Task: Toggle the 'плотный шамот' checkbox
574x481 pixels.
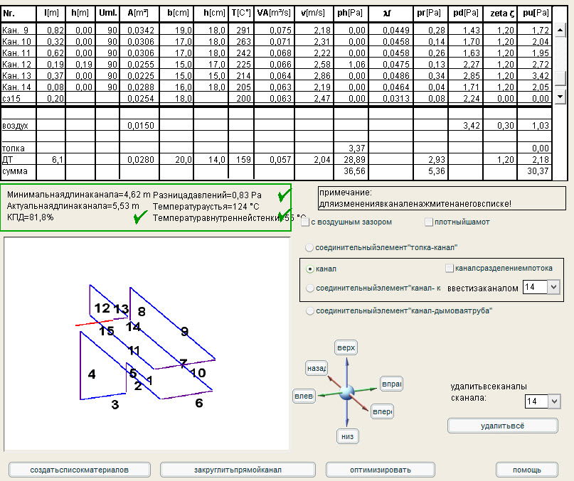Action: (429, 222)
